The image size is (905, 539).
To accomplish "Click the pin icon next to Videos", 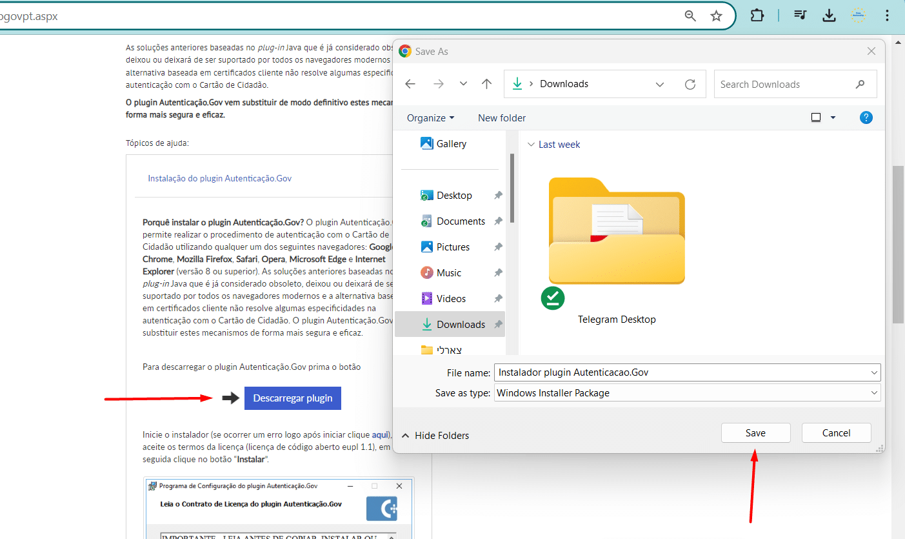I will [x=498, y=298].
